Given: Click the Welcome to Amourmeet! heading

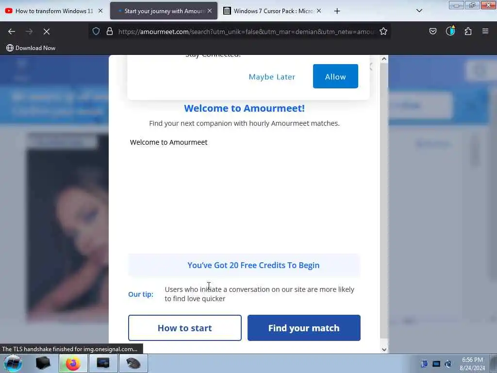Looking at the screenshot, I should [245, 108].
